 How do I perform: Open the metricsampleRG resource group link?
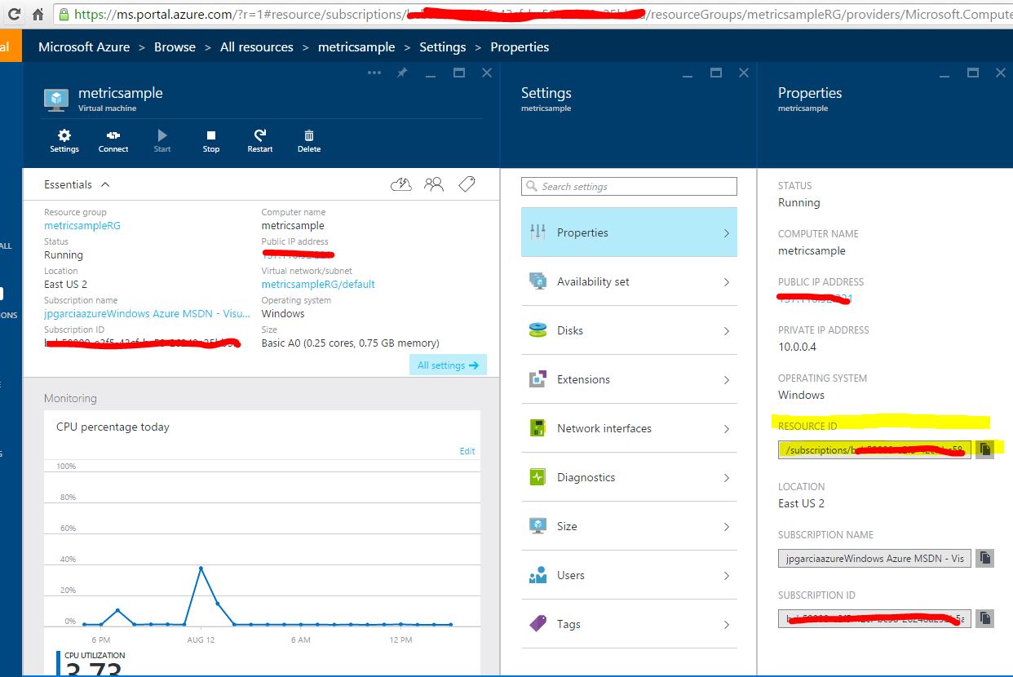[82, 226]
